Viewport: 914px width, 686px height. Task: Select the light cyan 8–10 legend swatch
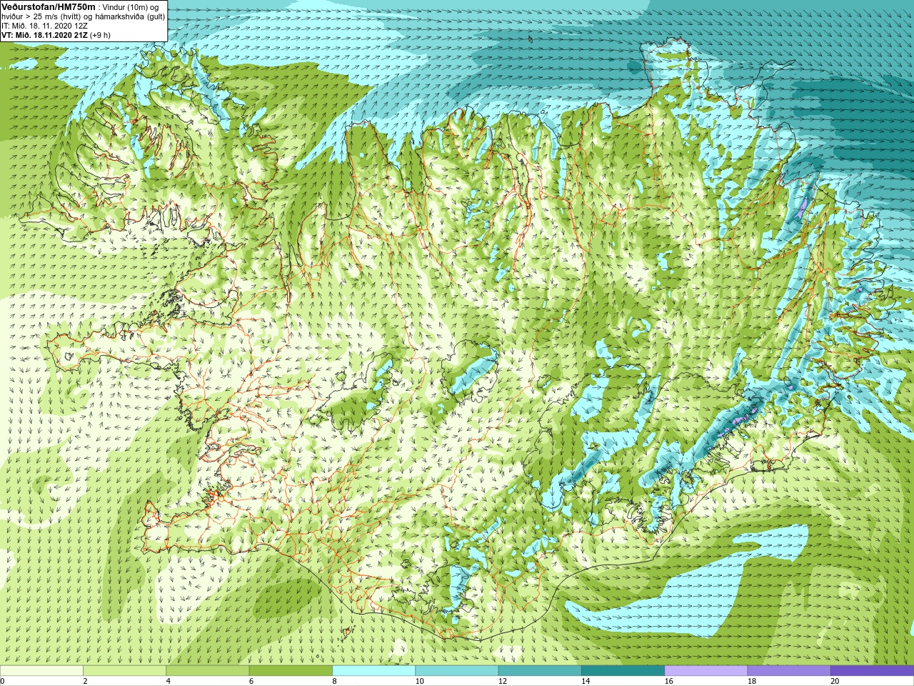[373, 671]
